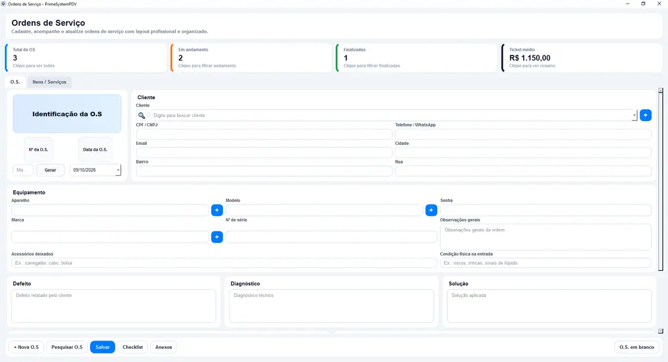
Task: Click the Observações gerais text area
Action: (546, 237)
